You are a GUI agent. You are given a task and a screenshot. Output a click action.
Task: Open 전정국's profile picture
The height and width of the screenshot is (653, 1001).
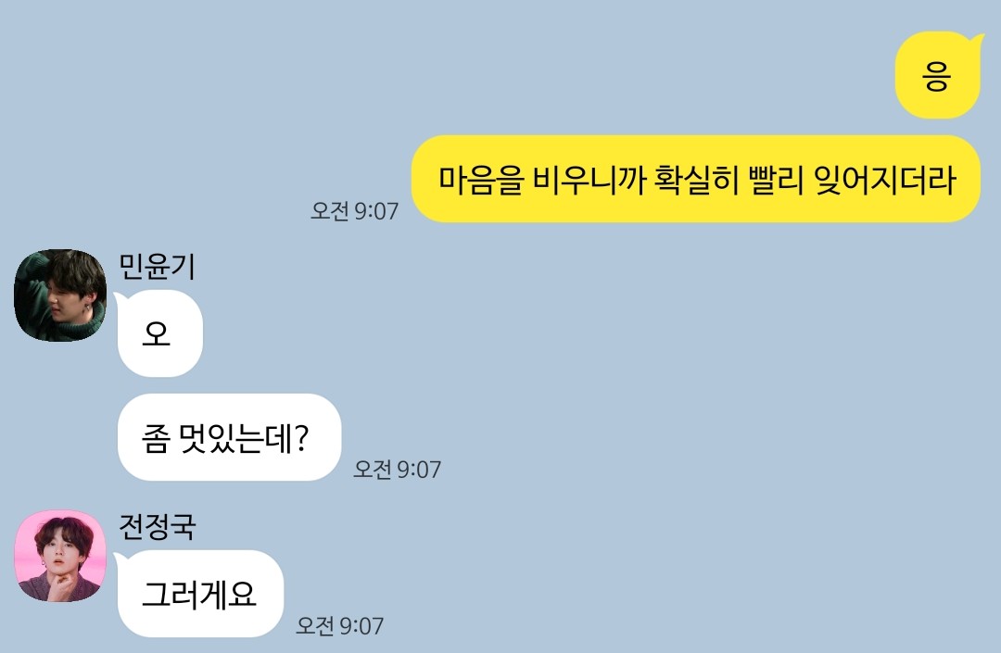(60, 556)
